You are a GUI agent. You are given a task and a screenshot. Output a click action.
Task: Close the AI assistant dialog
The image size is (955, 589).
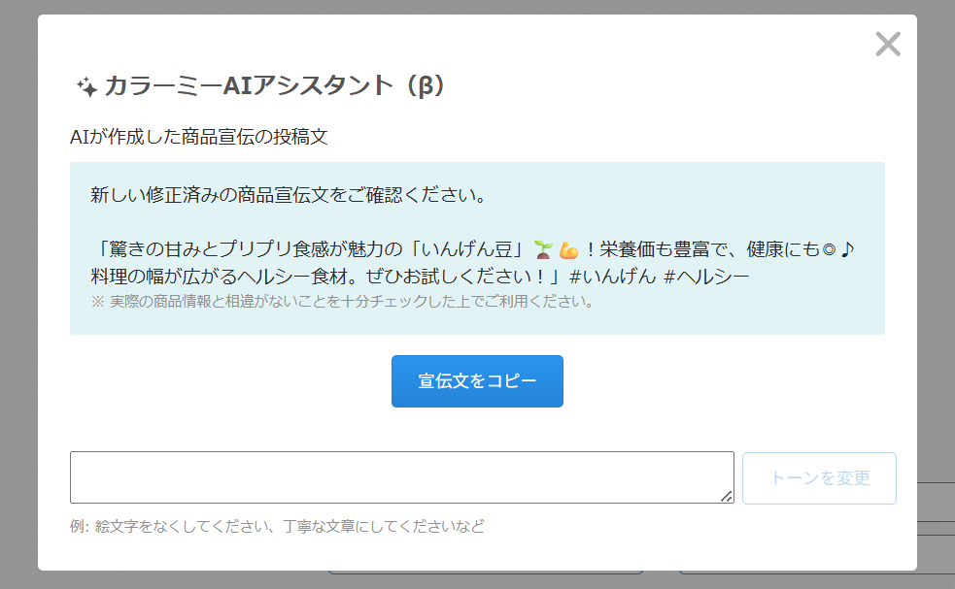887,44
